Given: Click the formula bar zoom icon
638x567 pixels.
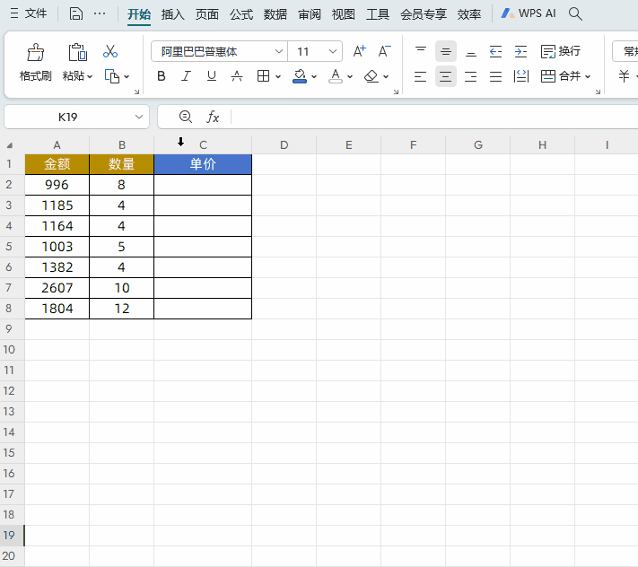Looking at the screenshot, I should tap(186, 117).
